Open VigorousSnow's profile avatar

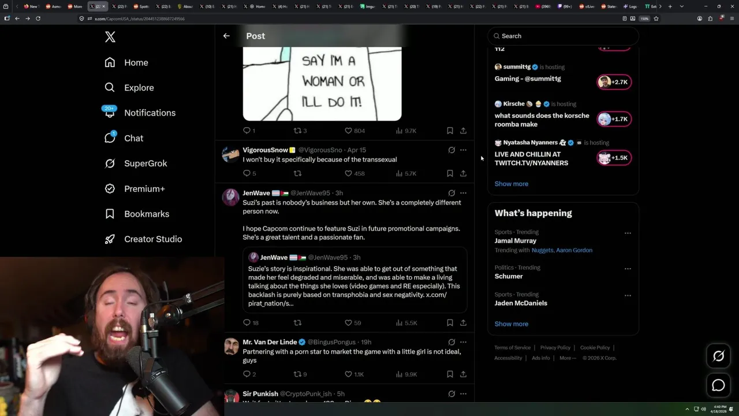pos(231,154)
